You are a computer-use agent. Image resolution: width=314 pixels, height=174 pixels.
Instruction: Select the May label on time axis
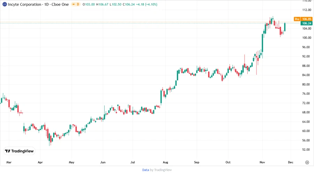[x=72, y=162]
